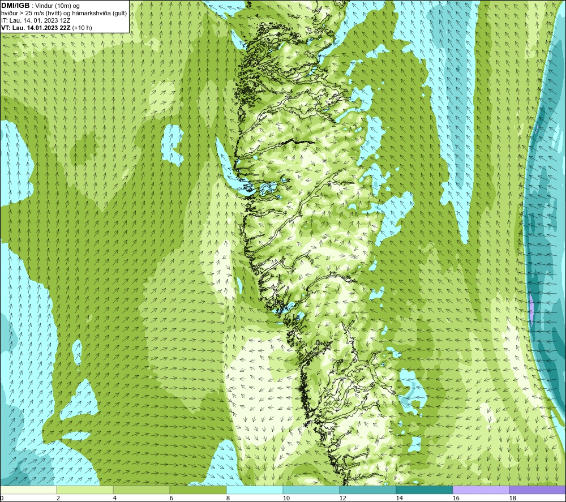Click the legend swatch above 18 m/s

click(538, 490)
